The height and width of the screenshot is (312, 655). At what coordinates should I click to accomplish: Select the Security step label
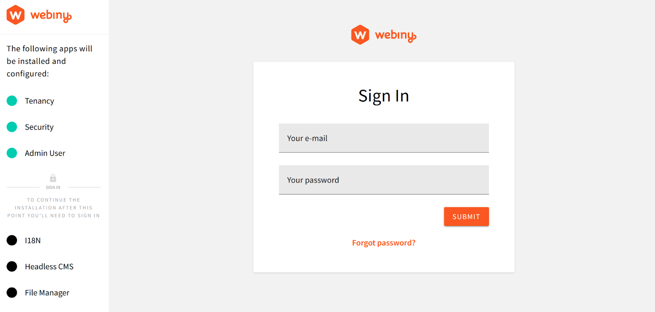point(39,127)
